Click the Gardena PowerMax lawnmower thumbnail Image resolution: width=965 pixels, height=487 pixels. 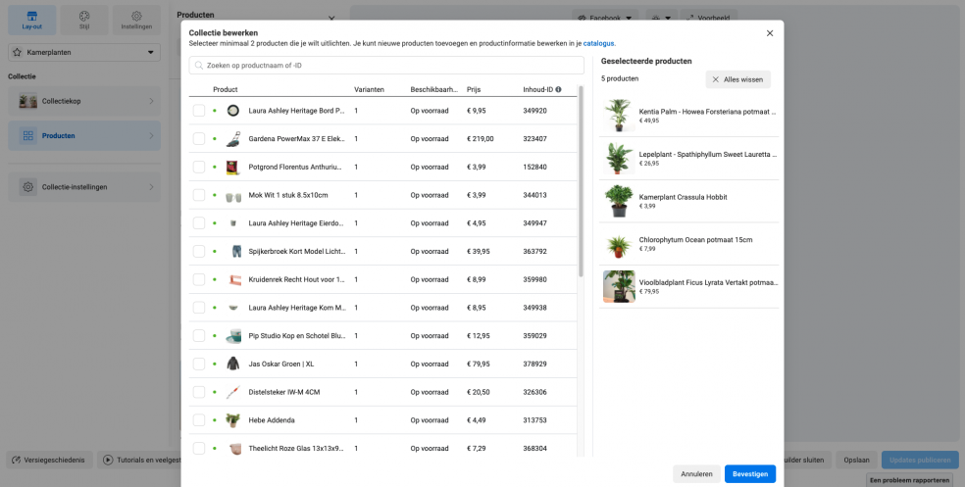tap(232, 139)
